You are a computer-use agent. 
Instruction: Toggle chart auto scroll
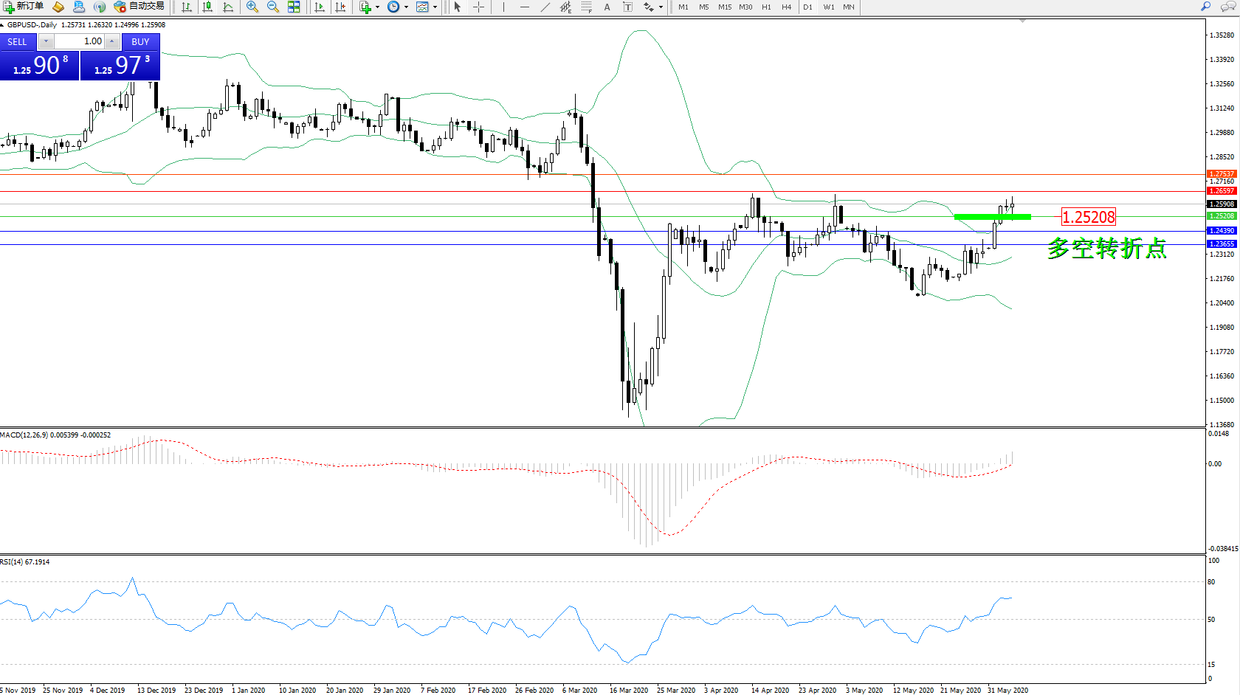[320, 7]
